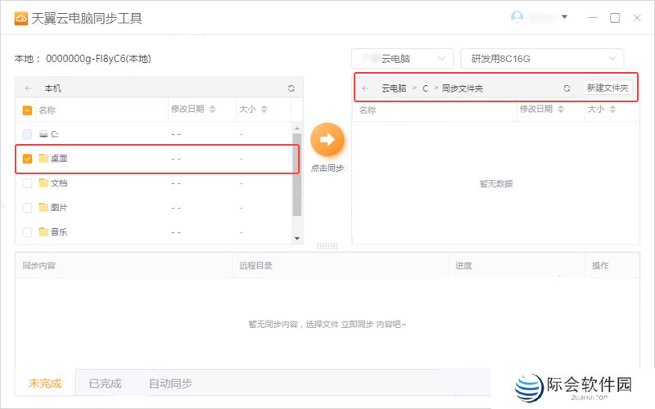
Task: Click the 远程目录 column header
Action: coord(255,266)
